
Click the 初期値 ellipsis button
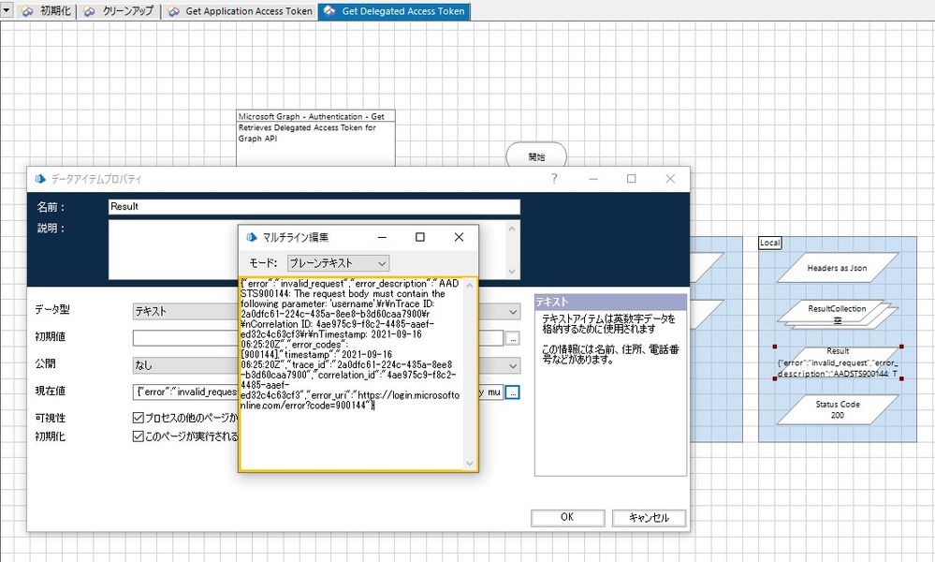(512, 338)
